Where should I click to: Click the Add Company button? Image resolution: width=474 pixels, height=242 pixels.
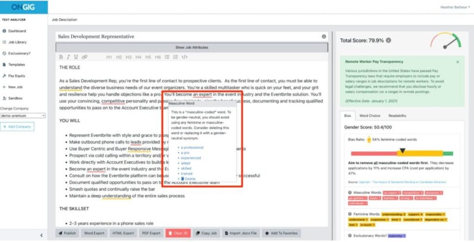coord(17,127)
